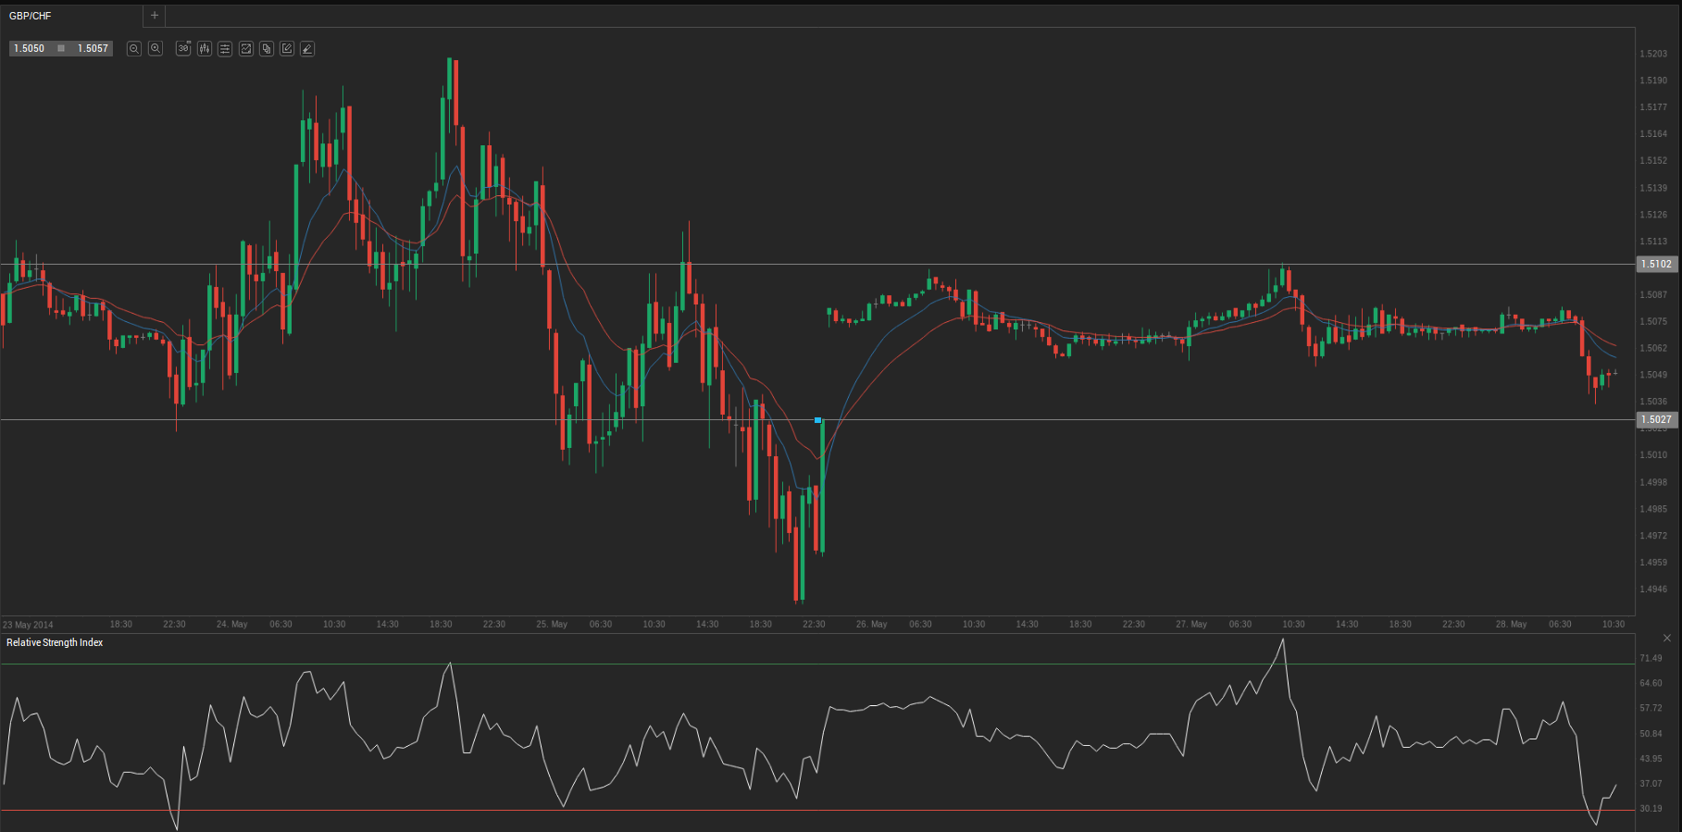Viewport: 1682px width, 832px height.
Task: Click the 1.4998 price axis label
Action: click(1653, 482)
